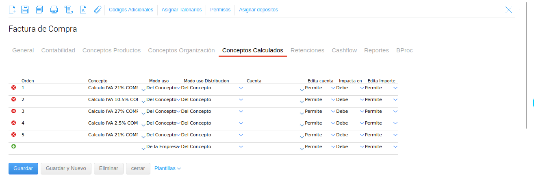The height and width of the screenshot is (183, 534).
Task: Go to Conceptos Productos tab
Action: click(x=111, y=50)
